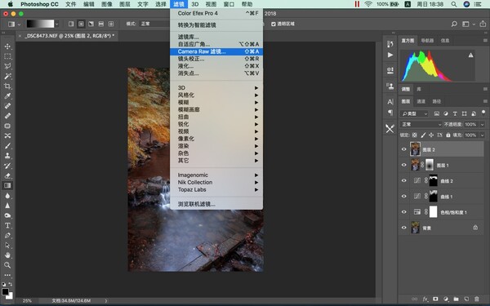490x306 pixels.
Task: Open layer styles fx icon
Action: click(x=425, y=299)
